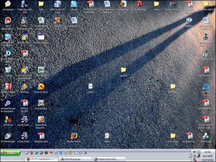The image size is (216, 162).
Task: Switch to the Adobe Photoshop taskbar button
Action: coord(109,159)
